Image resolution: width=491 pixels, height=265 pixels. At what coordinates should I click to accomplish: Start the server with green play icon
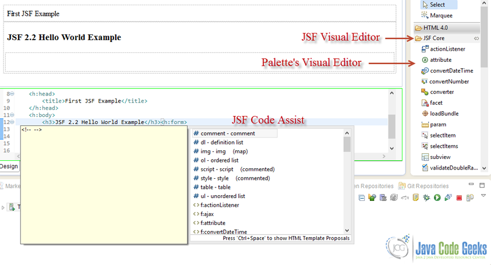pos(437,197)
